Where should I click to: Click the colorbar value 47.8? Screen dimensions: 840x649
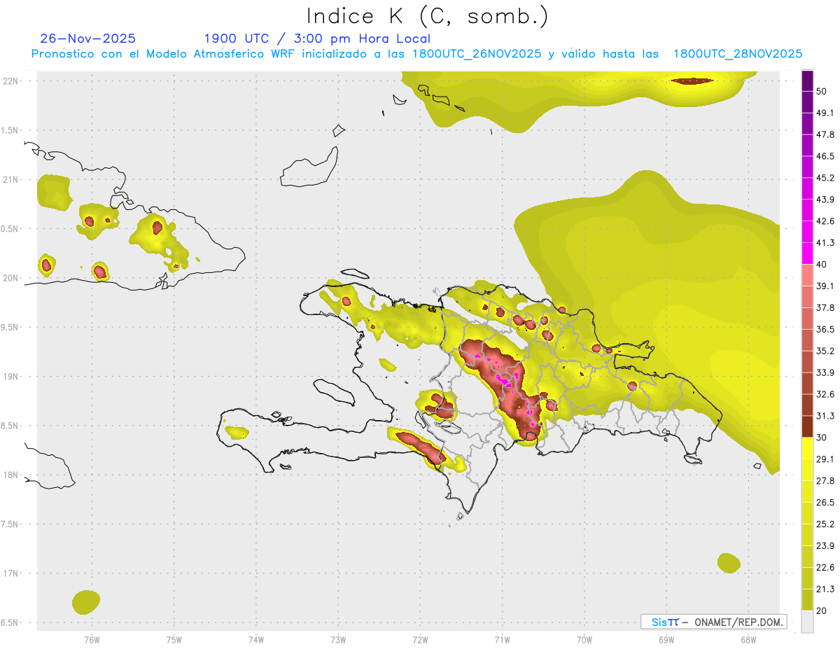click(825, 134)
